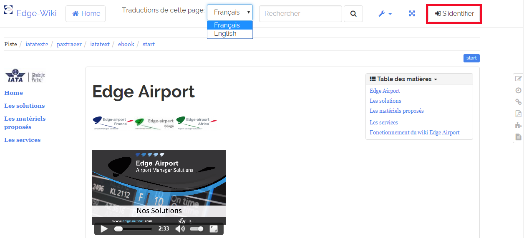The width and height of the screenshot is (524, 238).
Task: Click the S'identifier login button
Action: (454, 14)
